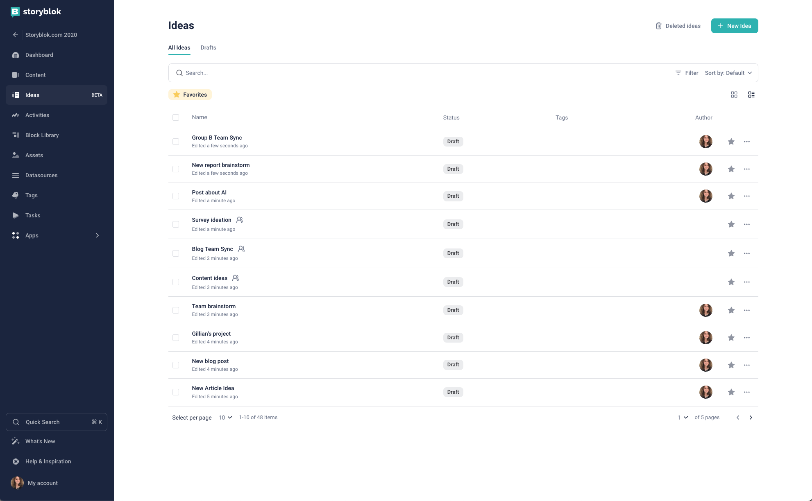
Task: Open the Group B Team Sync idea
Action: [217, 138]
